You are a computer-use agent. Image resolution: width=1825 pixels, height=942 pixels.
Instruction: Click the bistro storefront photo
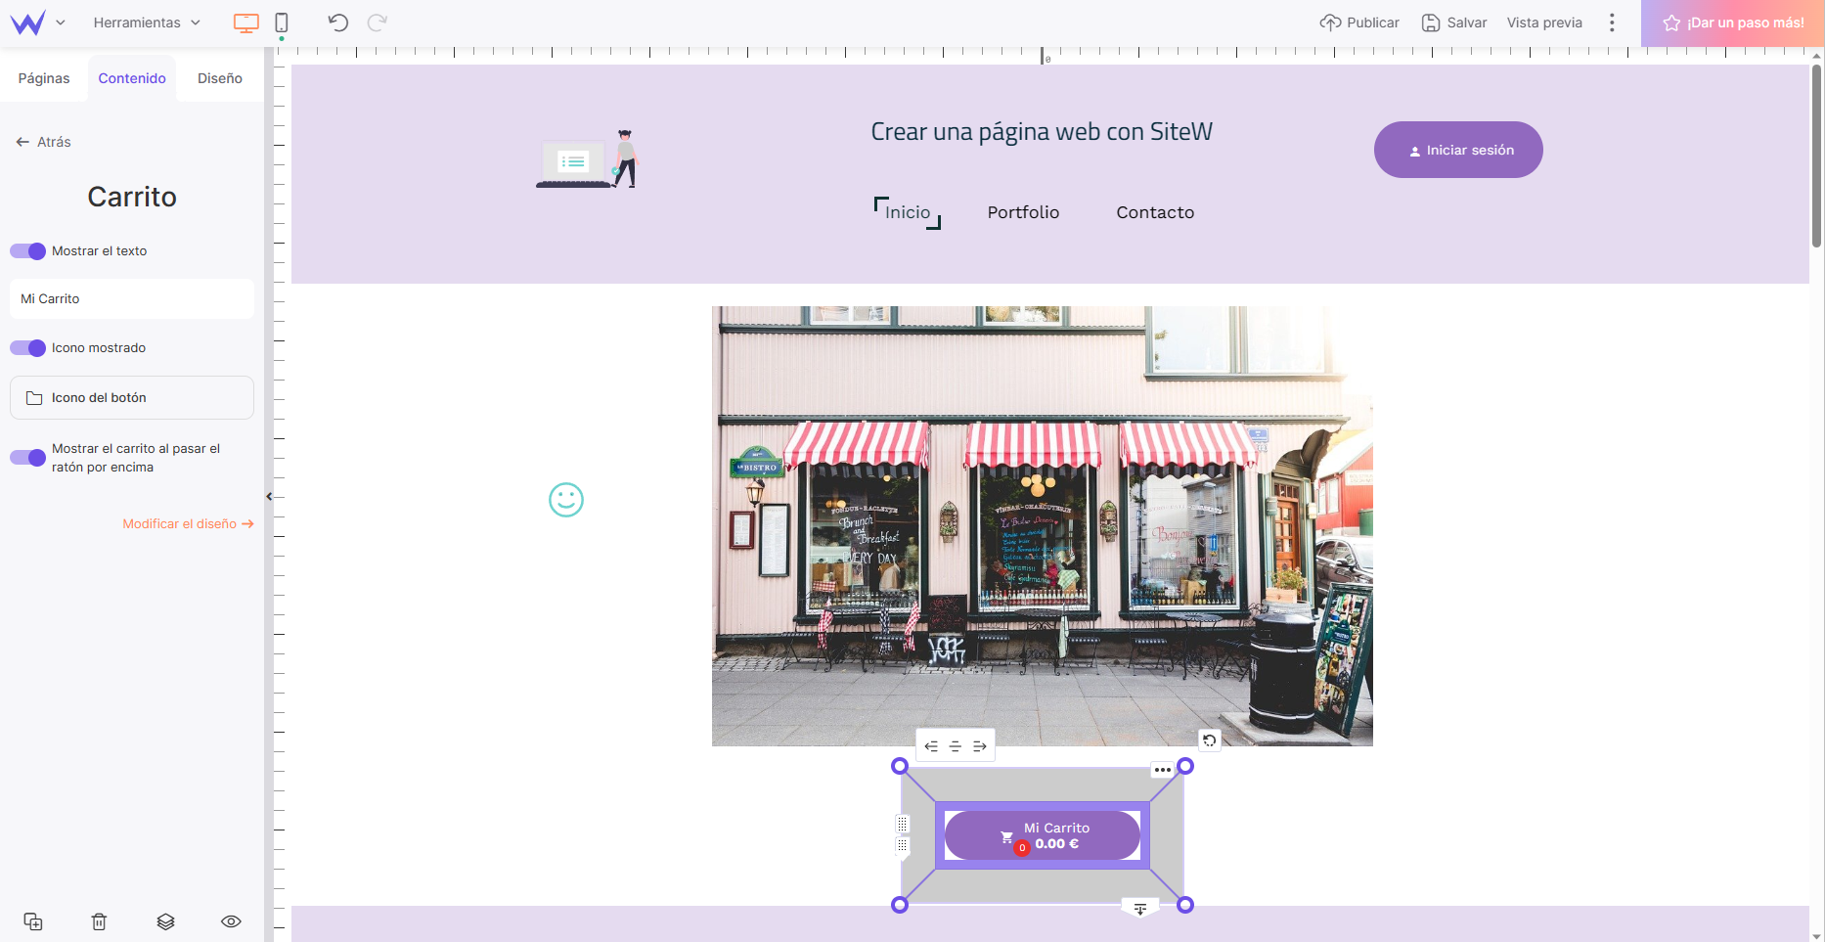1043,526
